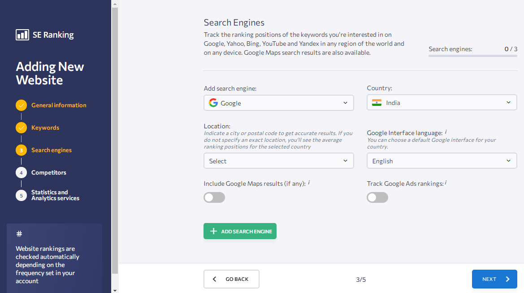Click the SE Ranking logo icon
The image size is (524, 293).
pos(22,35)
